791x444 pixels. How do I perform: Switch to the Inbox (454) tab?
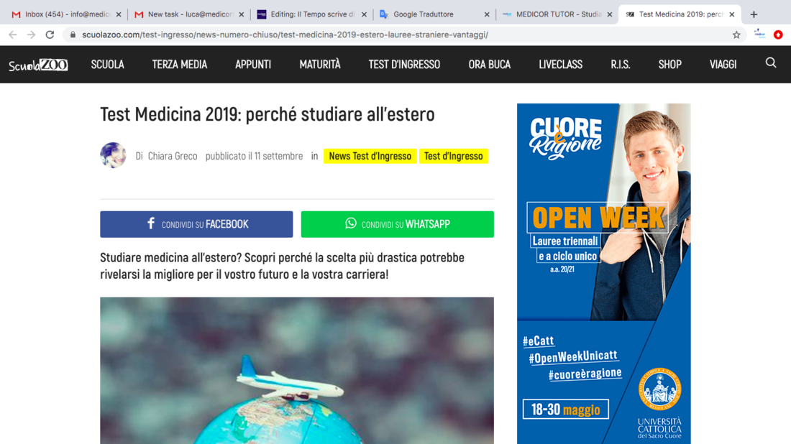tap(67, 14)
